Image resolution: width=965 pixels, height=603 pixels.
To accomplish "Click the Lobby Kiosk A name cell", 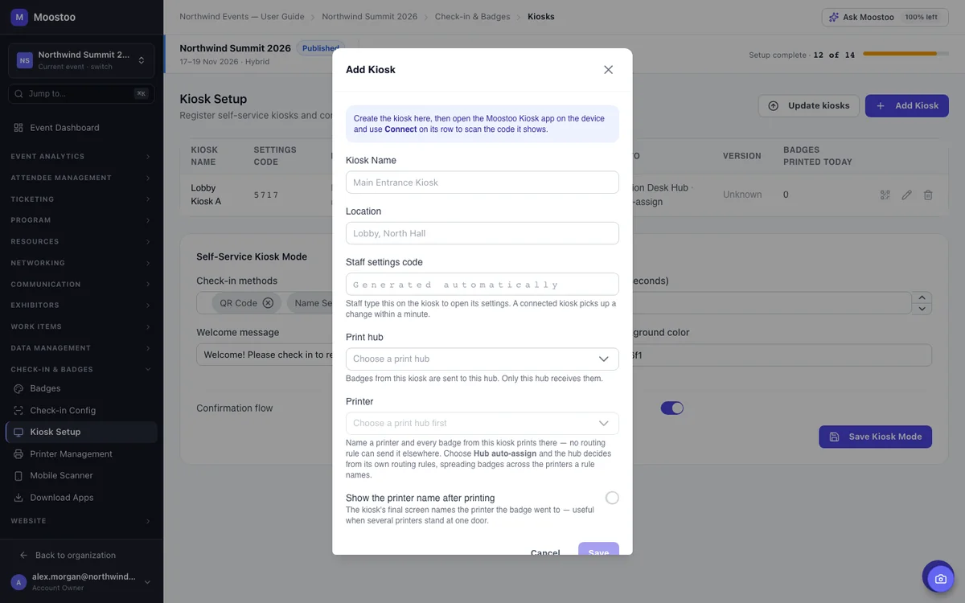I will 206,195.
